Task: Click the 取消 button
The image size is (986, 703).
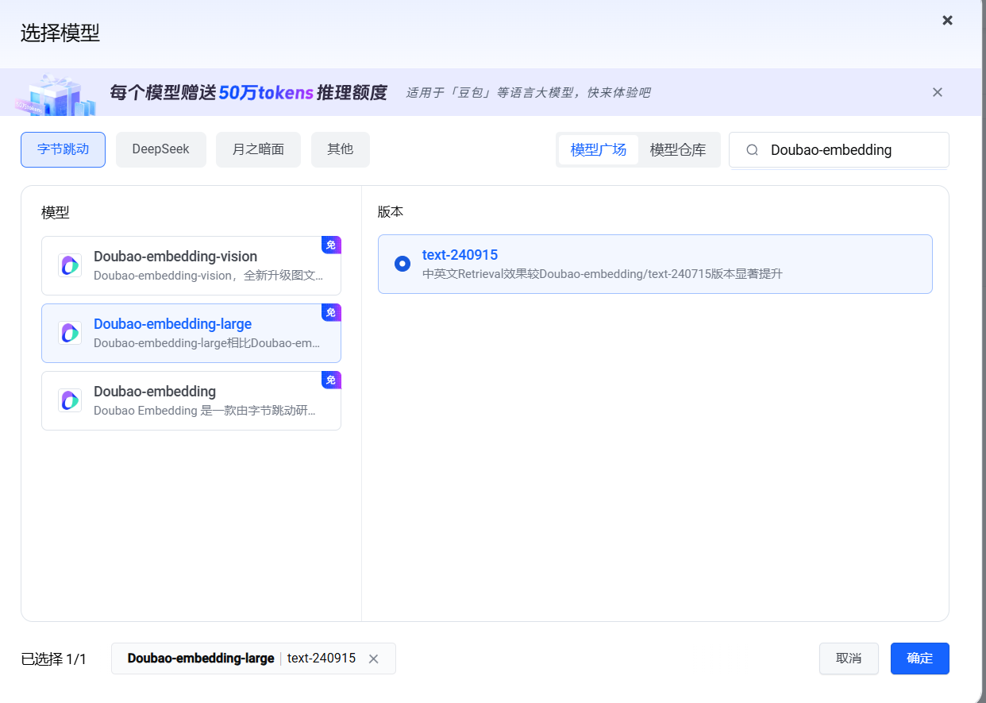Action: click(x=849, y=659)
